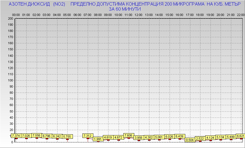Click the 3.956 data label
245x148 pixels.
pyautogui.click(x=139, y=138)
